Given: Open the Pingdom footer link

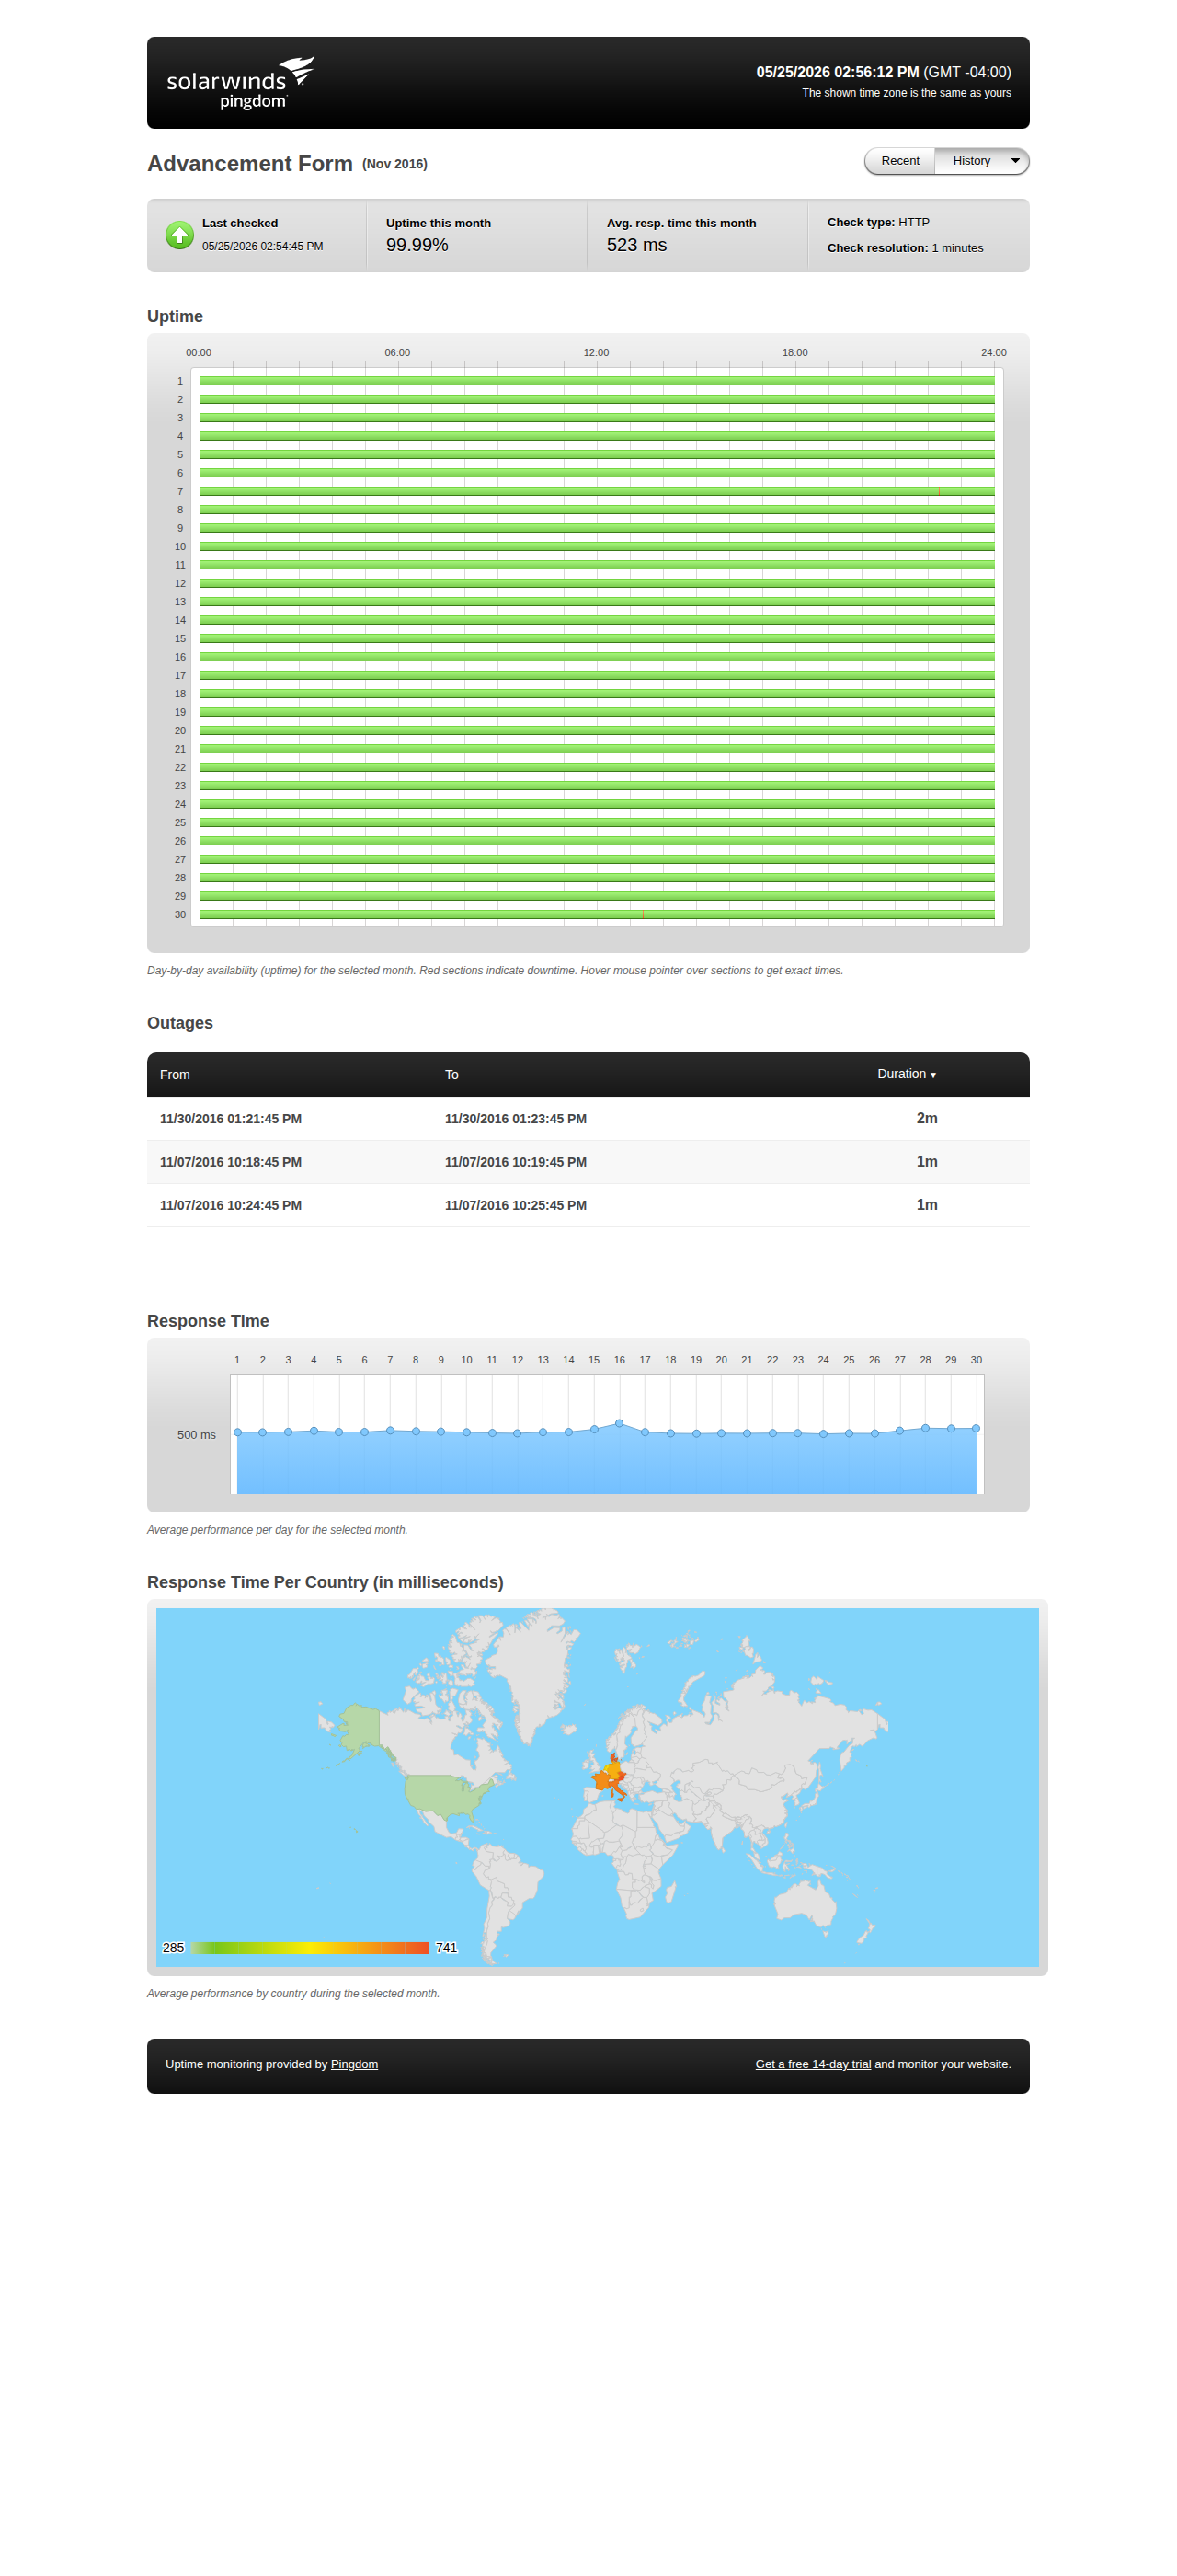Looking at the screenshot, I should pos(354,2064).
